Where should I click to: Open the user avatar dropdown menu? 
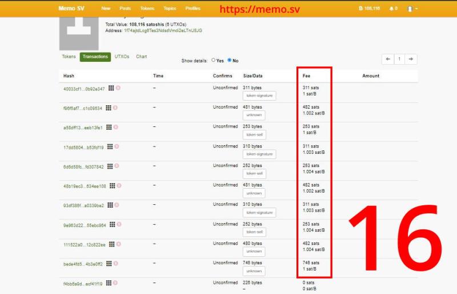click(x=412, y=9)
